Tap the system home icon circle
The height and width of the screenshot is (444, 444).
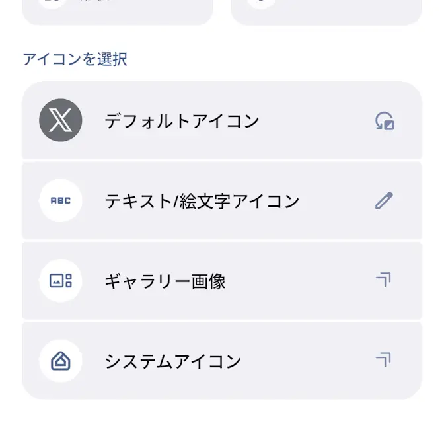coord(61,361)
